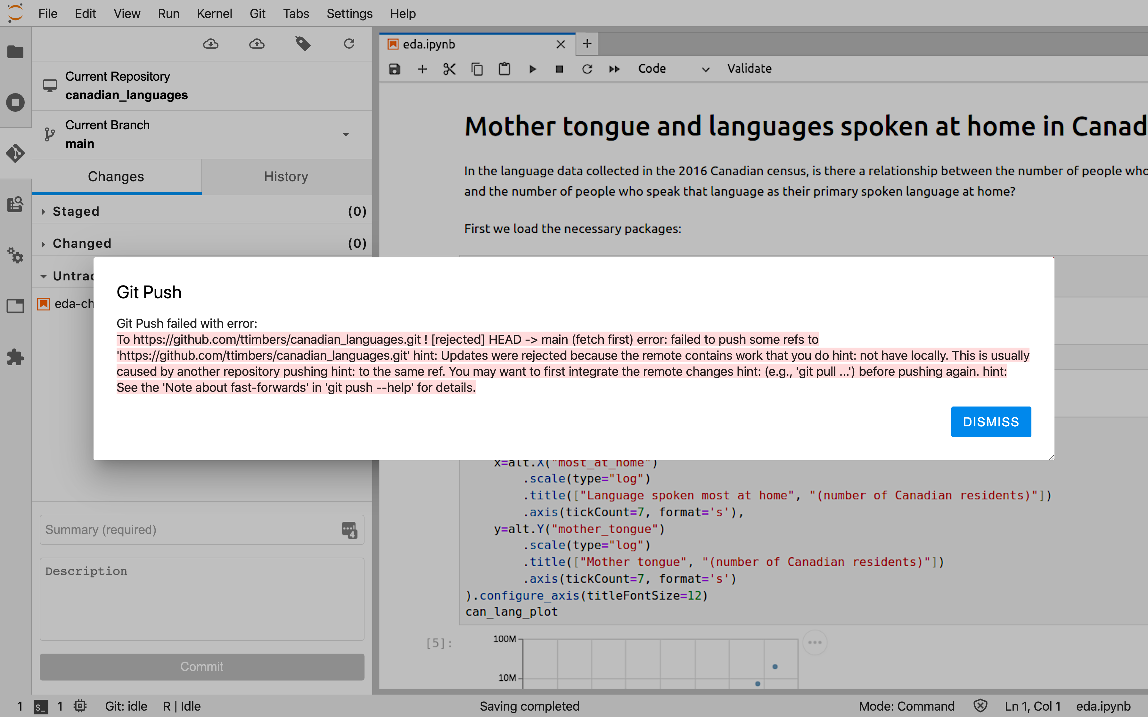The image size is (1148, 717).
Task: Click the Git tag icon
Action: (x=303, y=44)
